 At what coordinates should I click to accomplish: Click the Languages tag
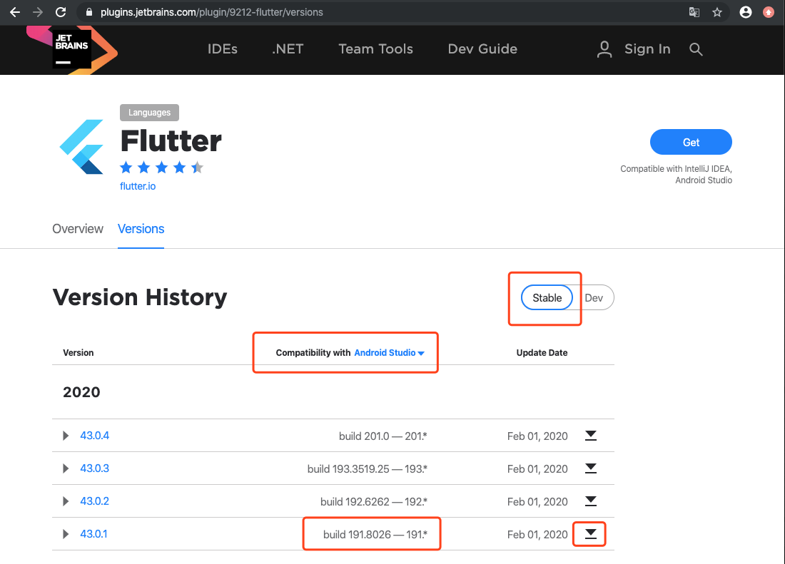[x=149, y=113]
